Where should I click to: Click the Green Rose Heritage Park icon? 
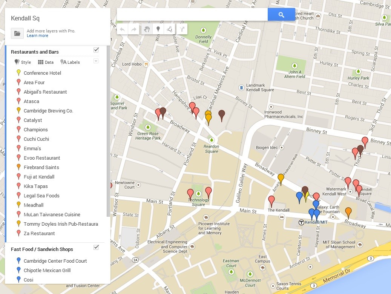(x=148, y=127)
